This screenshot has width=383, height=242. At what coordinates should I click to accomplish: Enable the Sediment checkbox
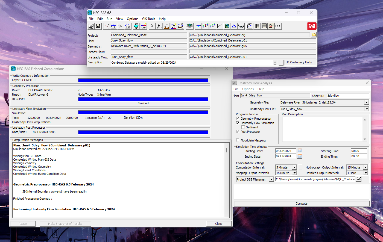(243, 127)
